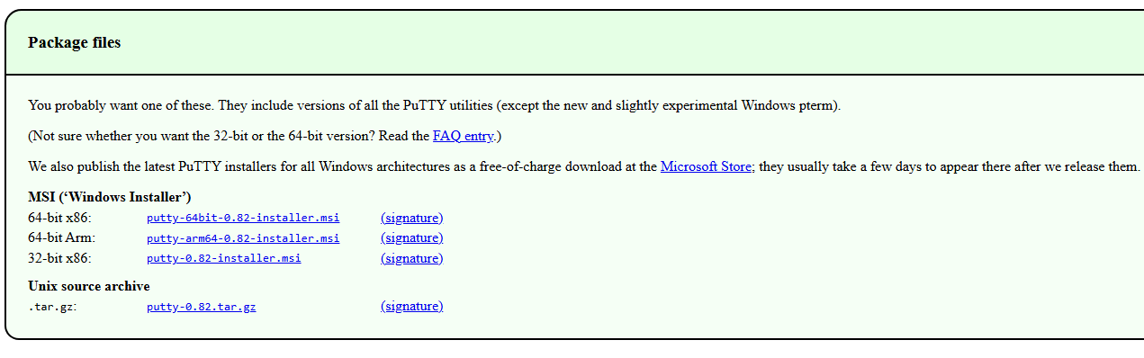Download putty-arm64-0.82-installer.msi file
The image size is (1144, 358).
pyautogui.click(x=243, y=238)
